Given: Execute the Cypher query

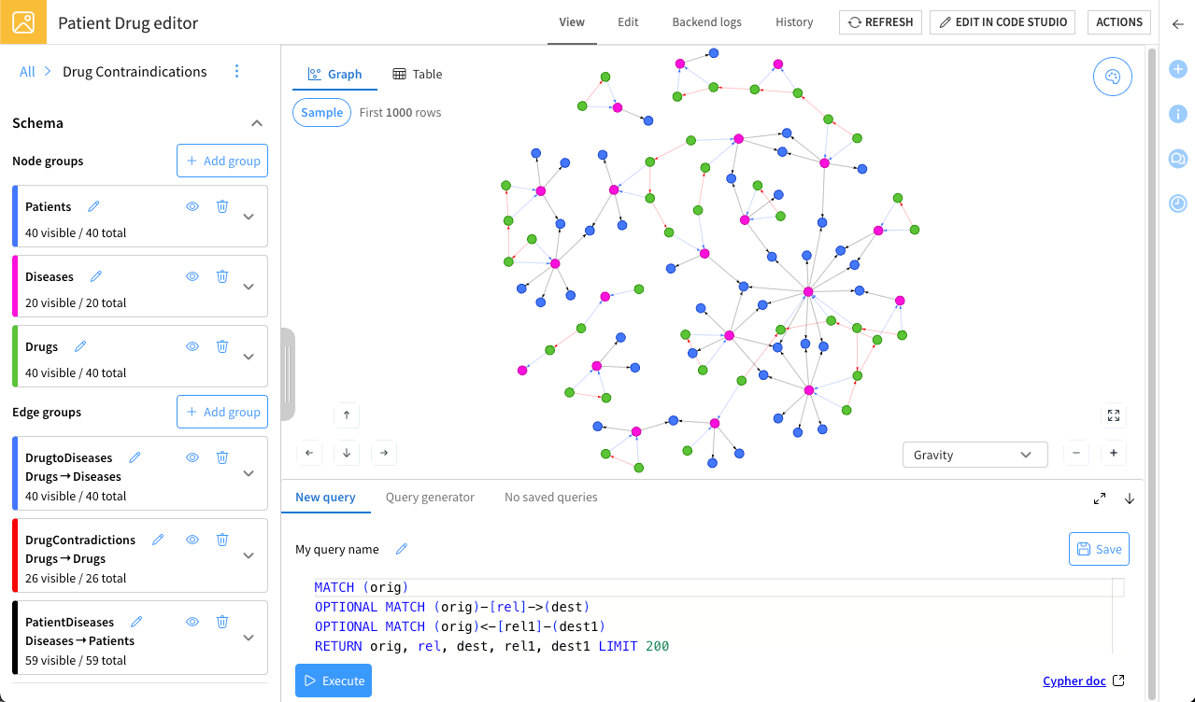Looking at the screenshot, I should 334,681.
